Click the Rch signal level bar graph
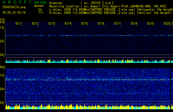The height and width of the screenshot is (112, 173). [88, 107]
